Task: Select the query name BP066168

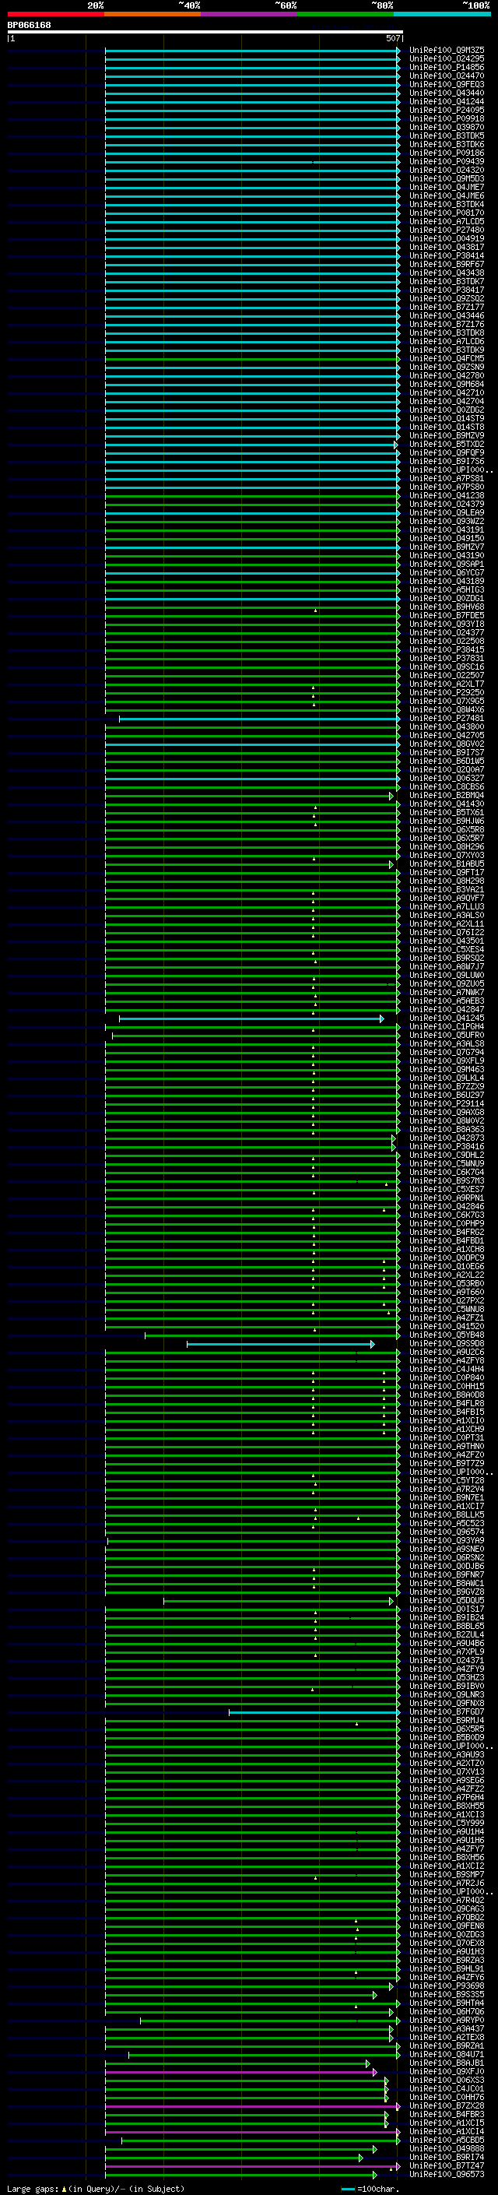Action: tap(29, 26)
